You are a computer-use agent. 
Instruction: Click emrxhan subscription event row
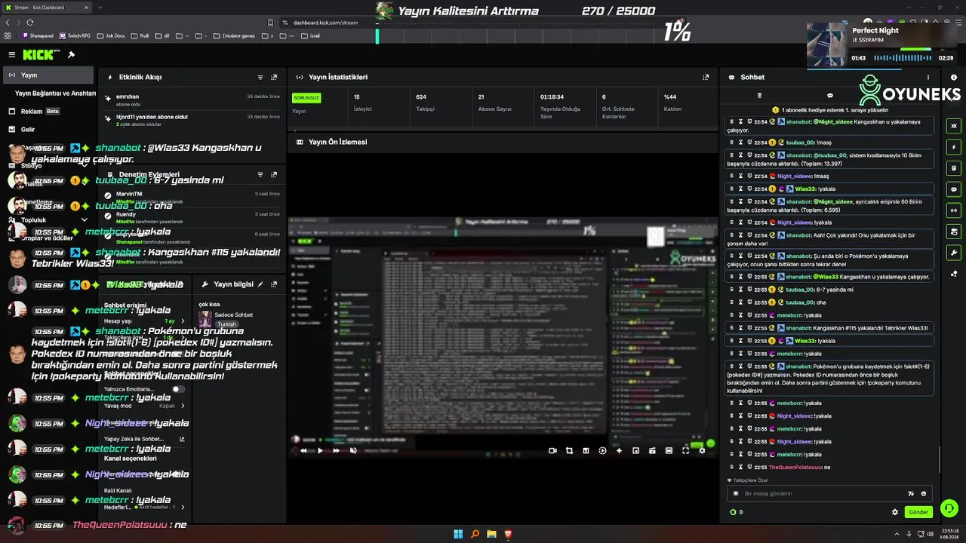pyautogui.click(x=193, y=100)
